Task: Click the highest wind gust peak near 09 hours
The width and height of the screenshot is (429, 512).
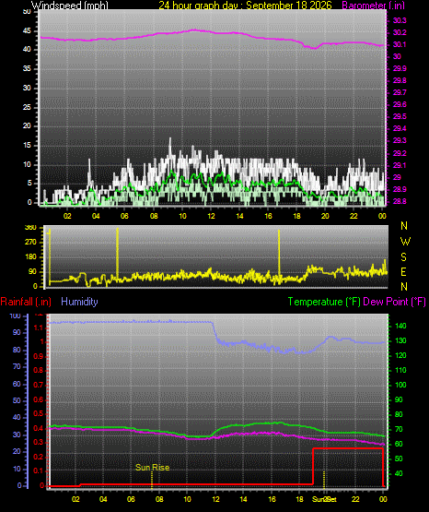Action: pyautogui.click(x=170, y=139)
